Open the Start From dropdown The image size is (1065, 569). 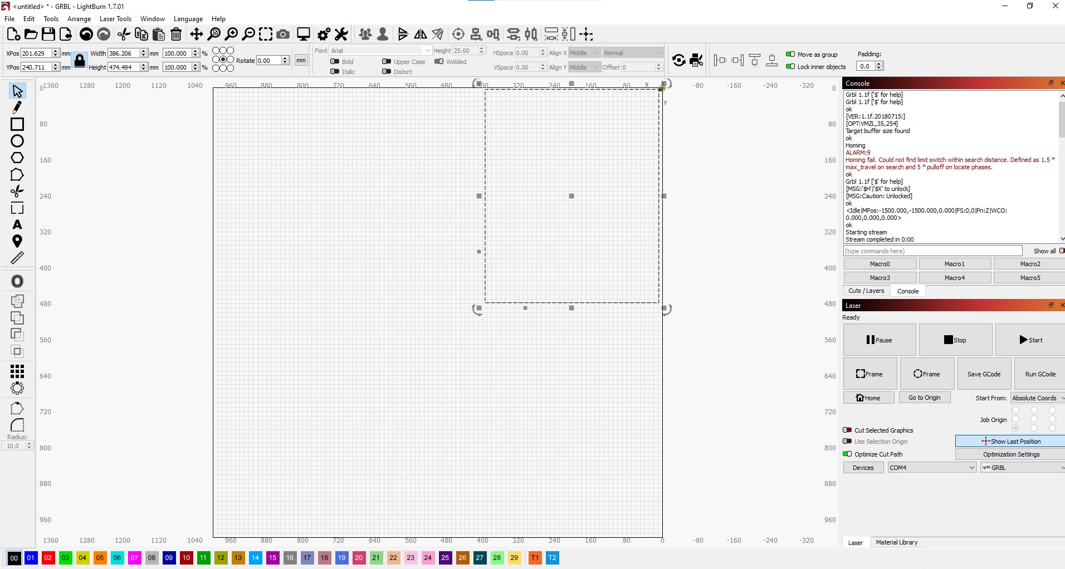pos(1038,398)
